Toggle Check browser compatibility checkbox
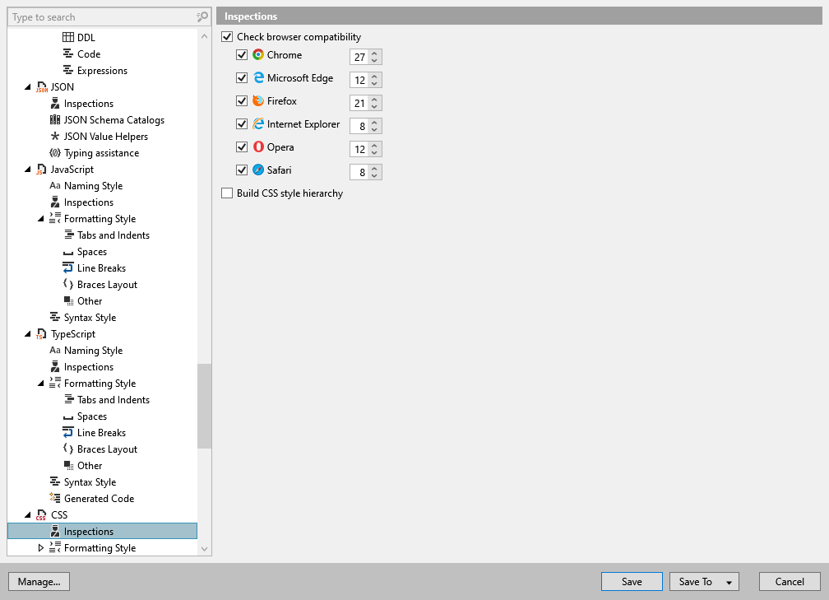Image resolution: width=829 pixels, height=600 pixels. (227, 36)
